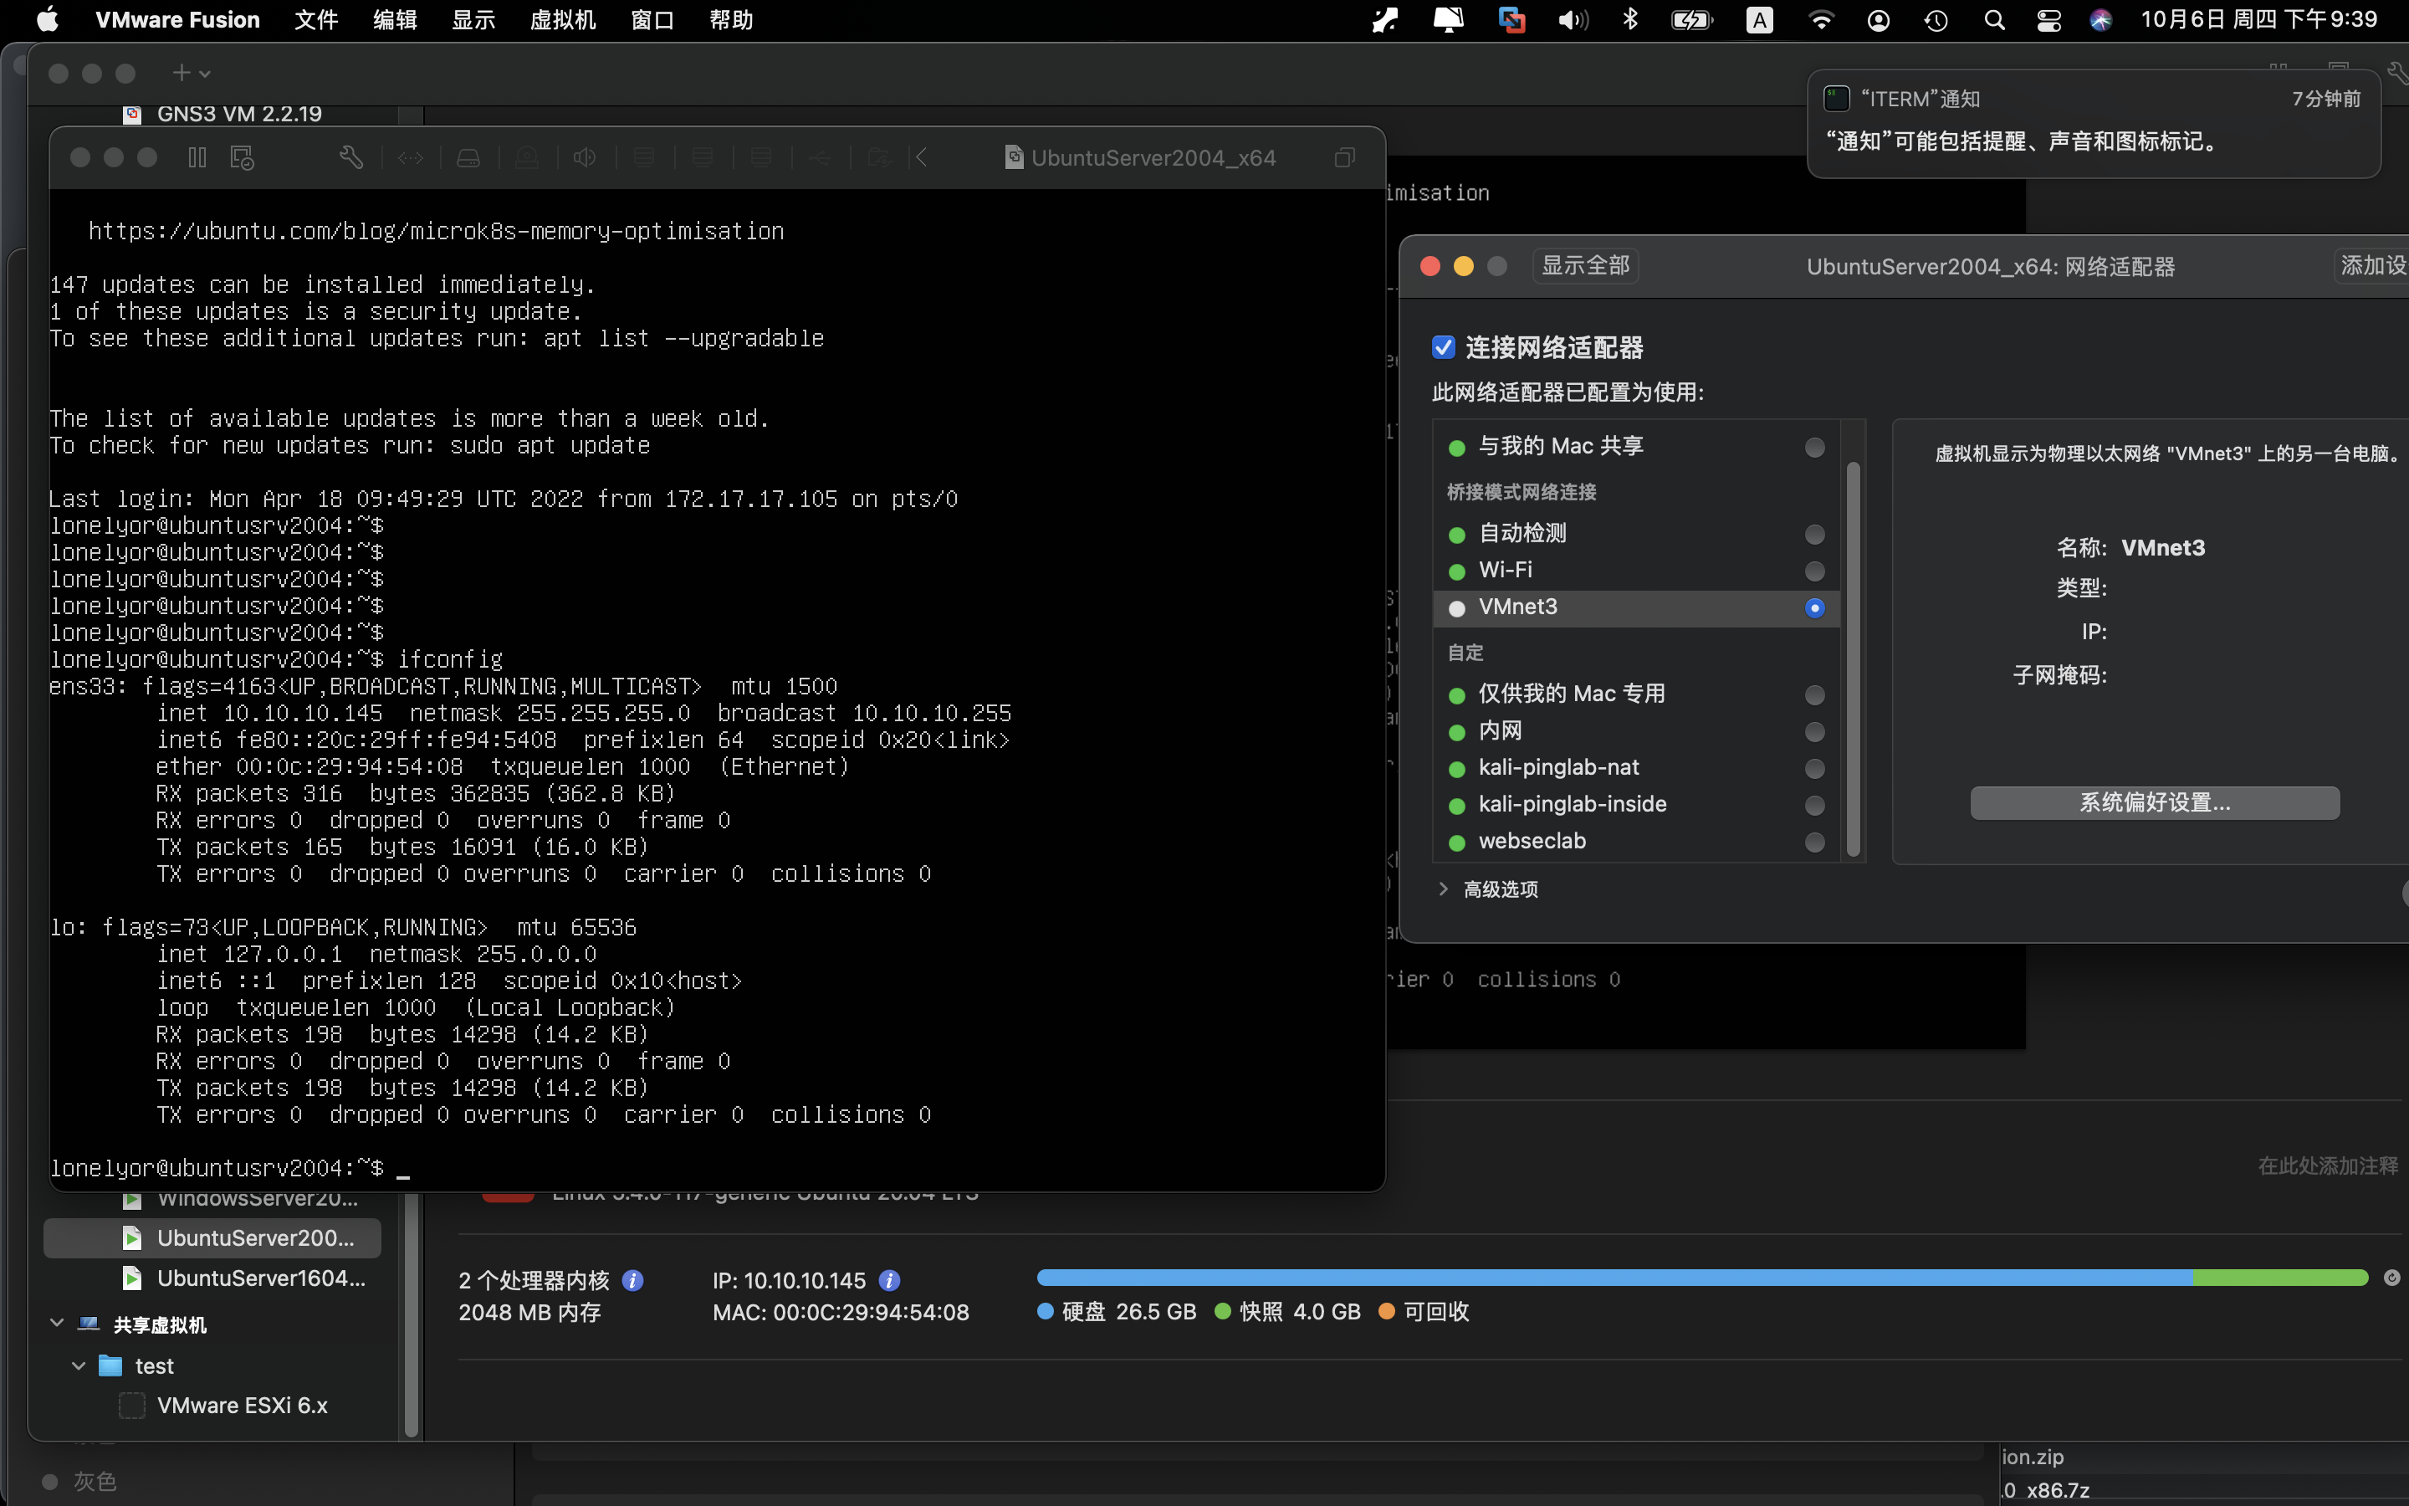Click the network adapter icon in VM toolbar

(x=410, y=157)
